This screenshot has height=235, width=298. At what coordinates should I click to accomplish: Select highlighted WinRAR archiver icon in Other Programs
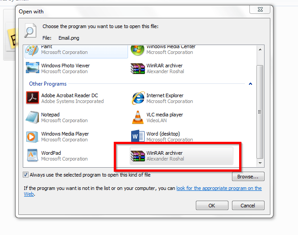tap(138, 156)
